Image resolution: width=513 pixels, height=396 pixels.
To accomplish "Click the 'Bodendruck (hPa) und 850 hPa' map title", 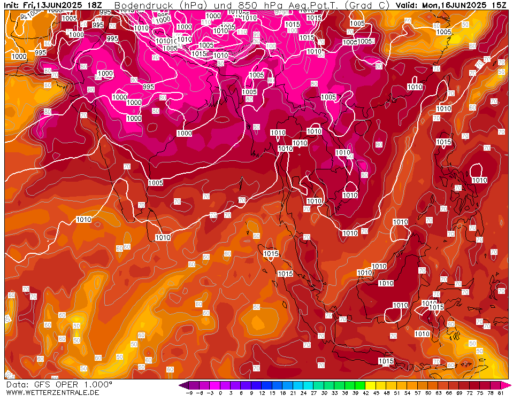I will (x=200, y=5).
